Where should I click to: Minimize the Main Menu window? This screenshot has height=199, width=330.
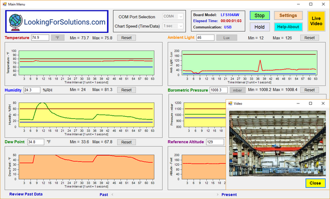click(x=299, y=4)
